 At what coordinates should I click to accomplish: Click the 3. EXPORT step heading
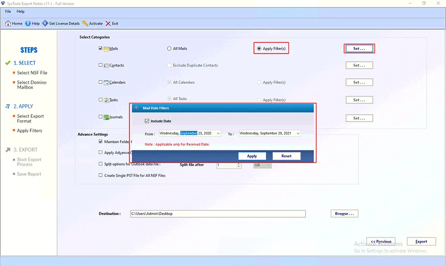coord(25,150)
